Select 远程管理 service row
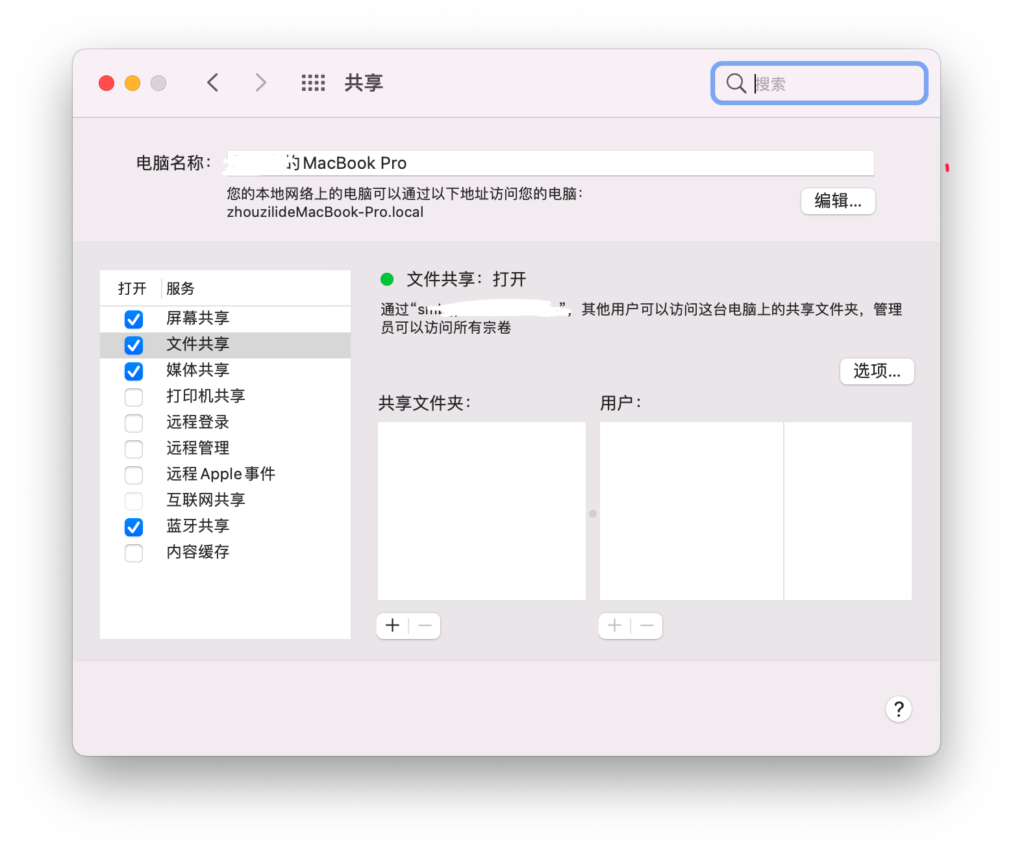 click(x=198, y=448)
